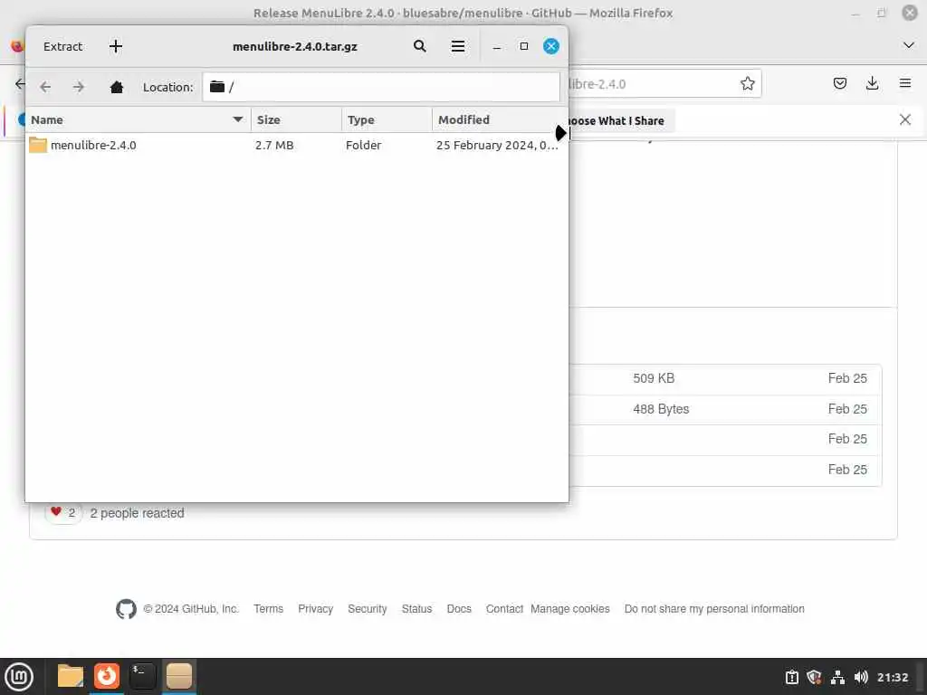The width and height of the screenshot is (927, 695).
Task: Click the 2.7 MB size cell
Action: click(274, 145)
